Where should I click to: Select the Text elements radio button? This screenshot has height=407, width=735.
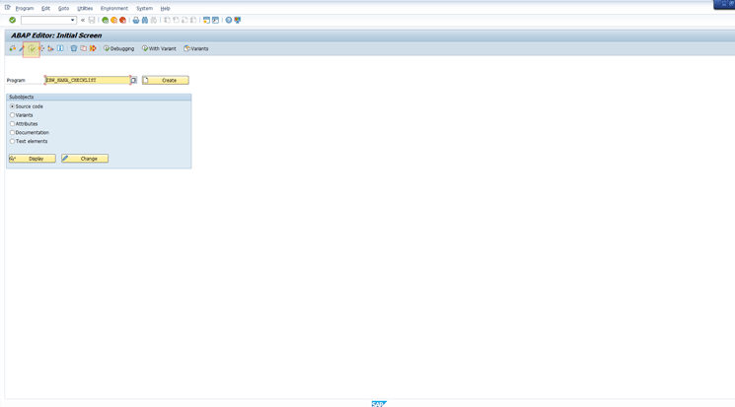coord(12,141)
